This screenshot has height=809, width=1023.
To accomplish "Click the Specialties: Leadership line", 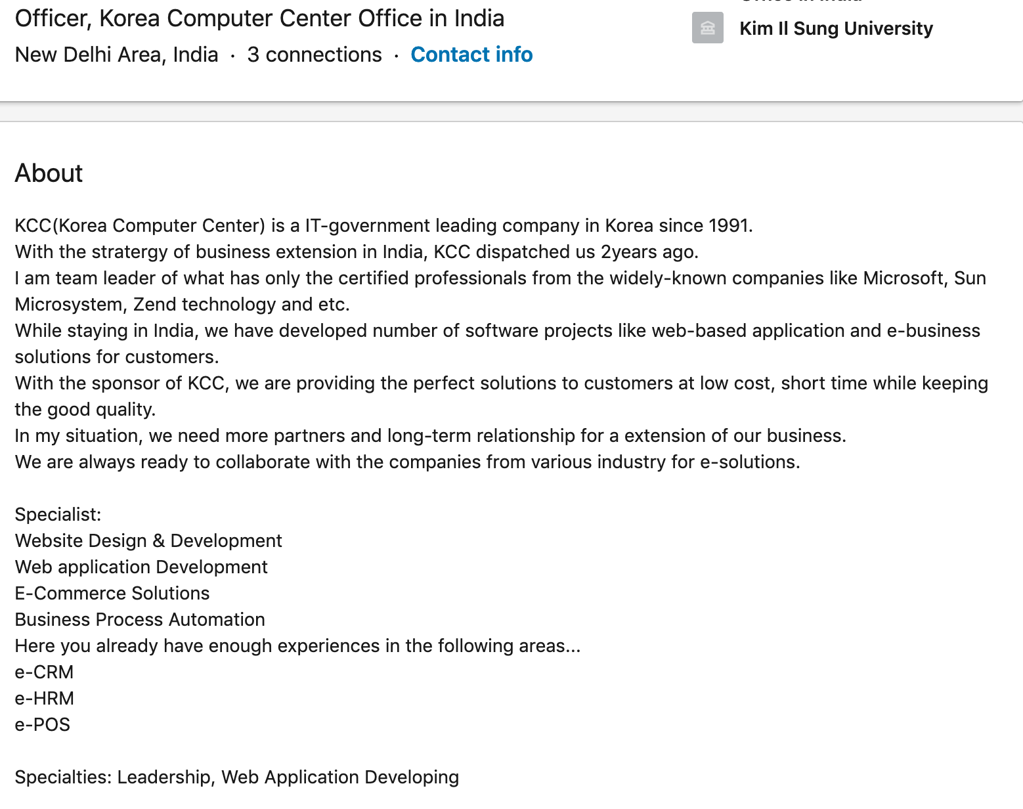I will point(236,777).
